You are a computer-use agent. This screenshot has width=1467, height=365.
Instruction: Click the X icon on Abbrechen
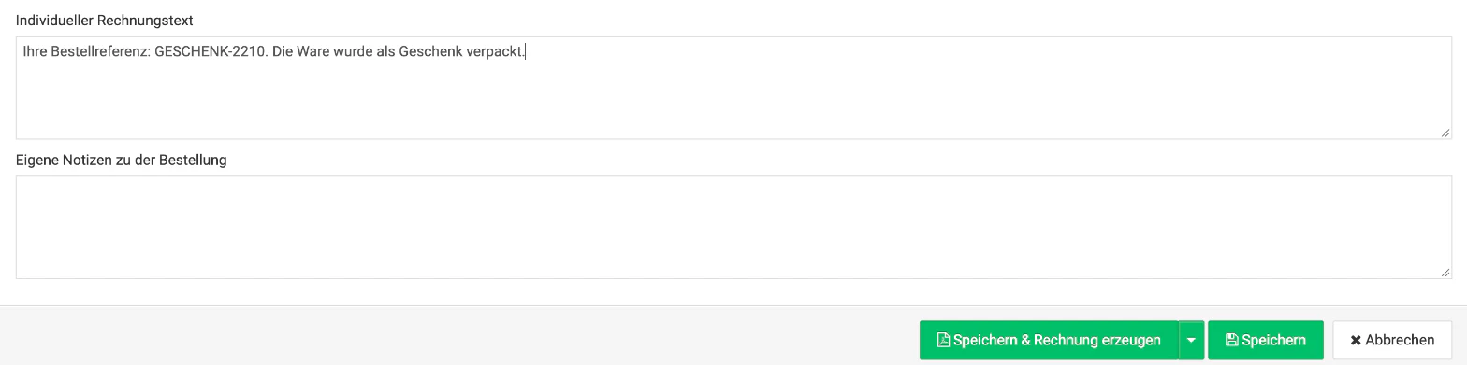[x=1355, y=341]
